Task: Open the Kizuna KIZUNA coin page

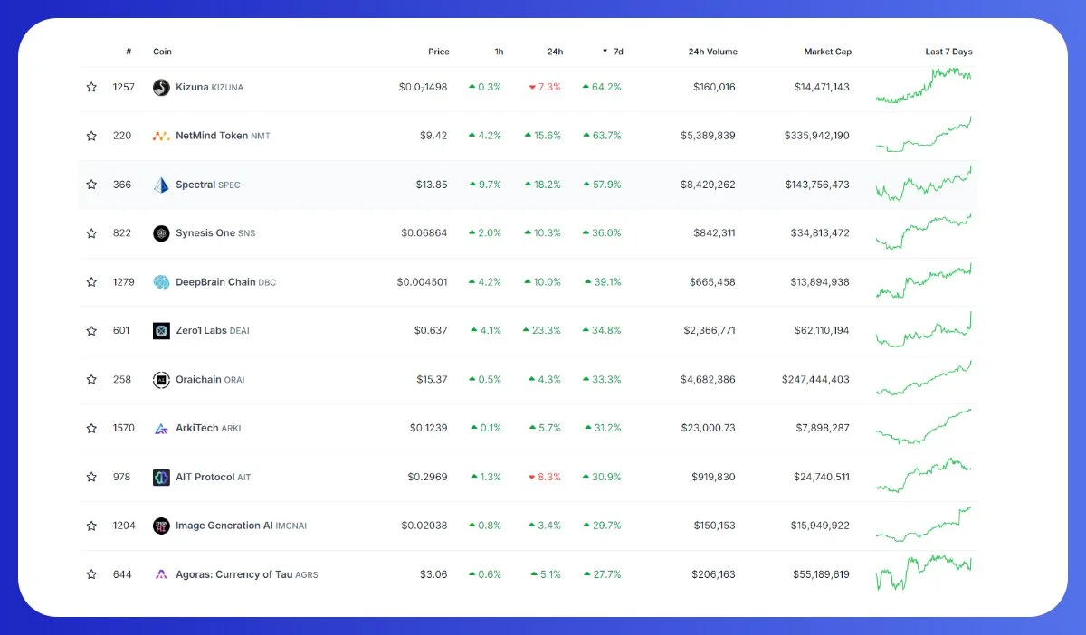Action: pyautogui.click(x=209, y=88)
